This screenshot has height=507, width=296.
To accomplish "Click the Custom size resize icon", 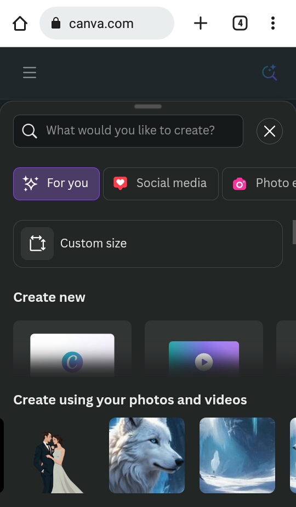I will point(37,244).
